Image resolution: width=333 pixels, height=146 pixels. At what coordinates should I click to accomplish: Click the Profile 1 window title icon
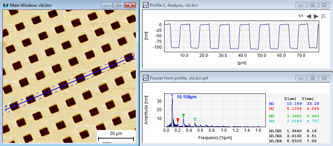pyautogui.click(x=145, y=5)
